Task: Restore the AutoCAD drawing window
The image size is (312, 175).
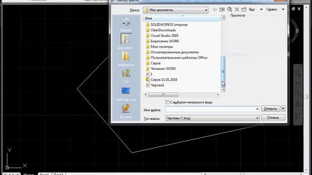Action: coord(293,9)
